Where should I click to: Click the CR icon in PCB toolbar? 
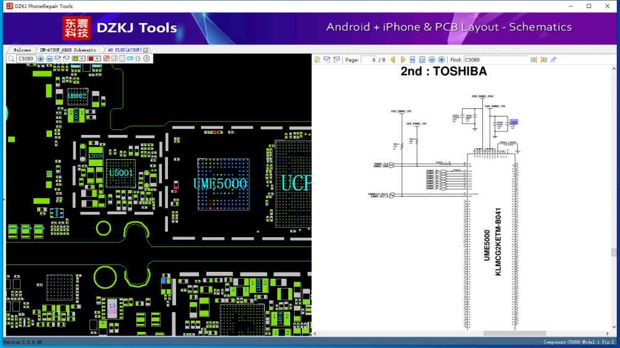[x=130, y=59]
